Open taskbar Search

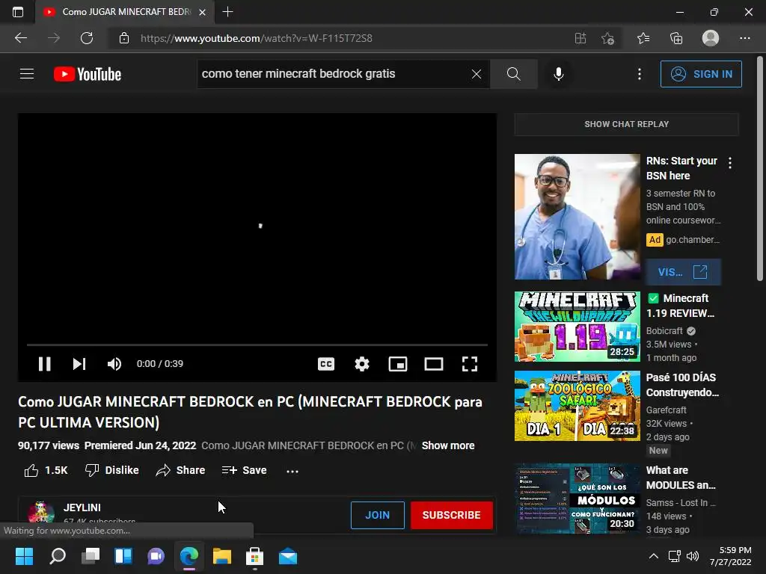point(57,556)
